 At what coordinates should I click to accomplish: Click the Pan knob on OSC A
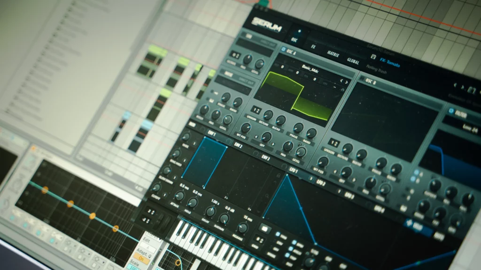point(288,146)
